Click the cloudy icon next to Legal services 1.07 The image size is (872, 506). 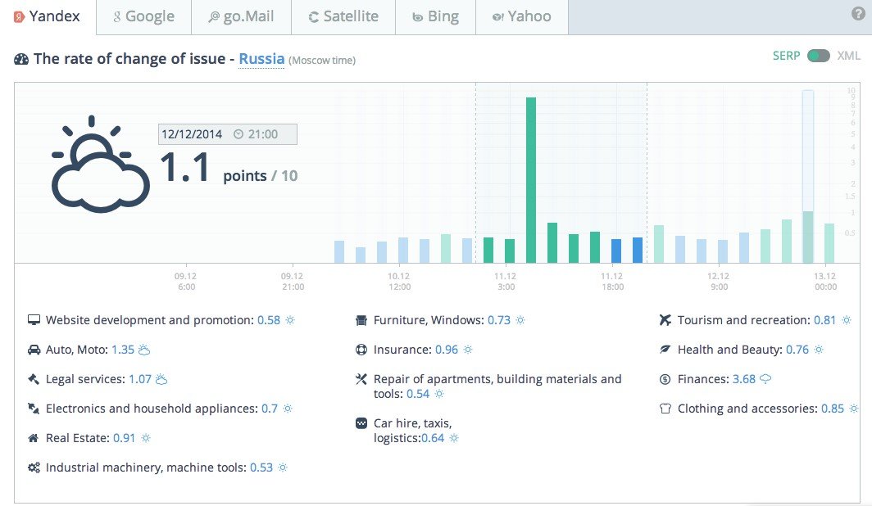(161, 379)
